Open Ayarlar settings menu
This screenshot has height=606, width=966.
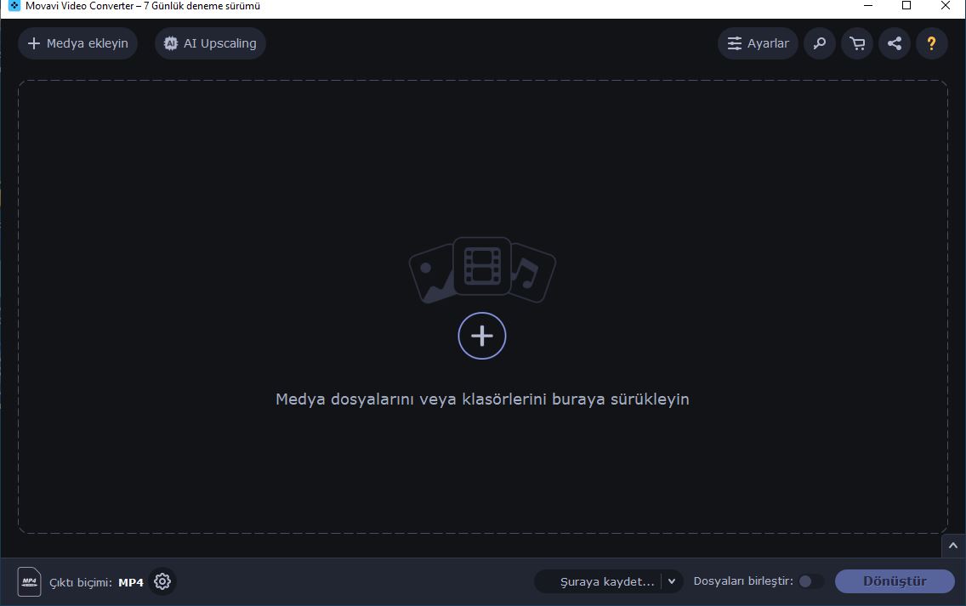[758, 43]
